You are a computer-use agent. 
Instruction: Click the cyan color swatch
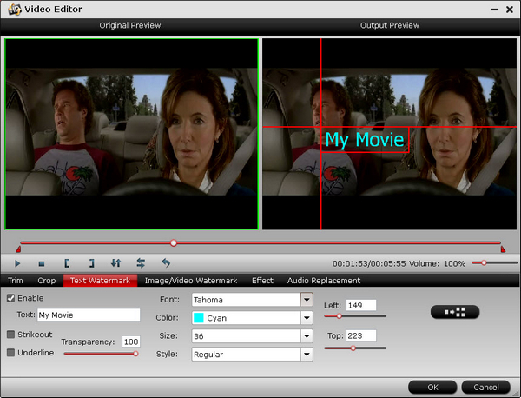click(x=198, y=318)
